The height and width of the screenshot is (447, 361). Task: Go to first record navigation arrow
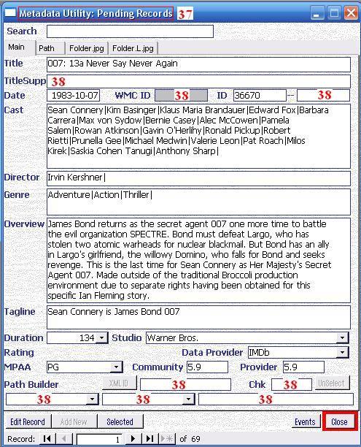coord(47,438)
